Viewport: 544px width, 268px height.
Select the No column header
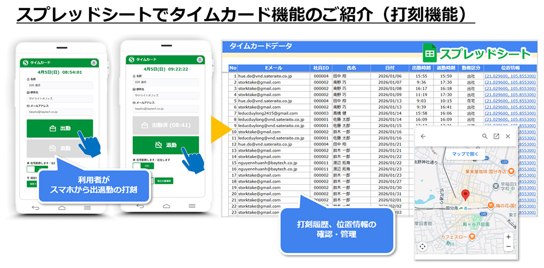(233, 68)
